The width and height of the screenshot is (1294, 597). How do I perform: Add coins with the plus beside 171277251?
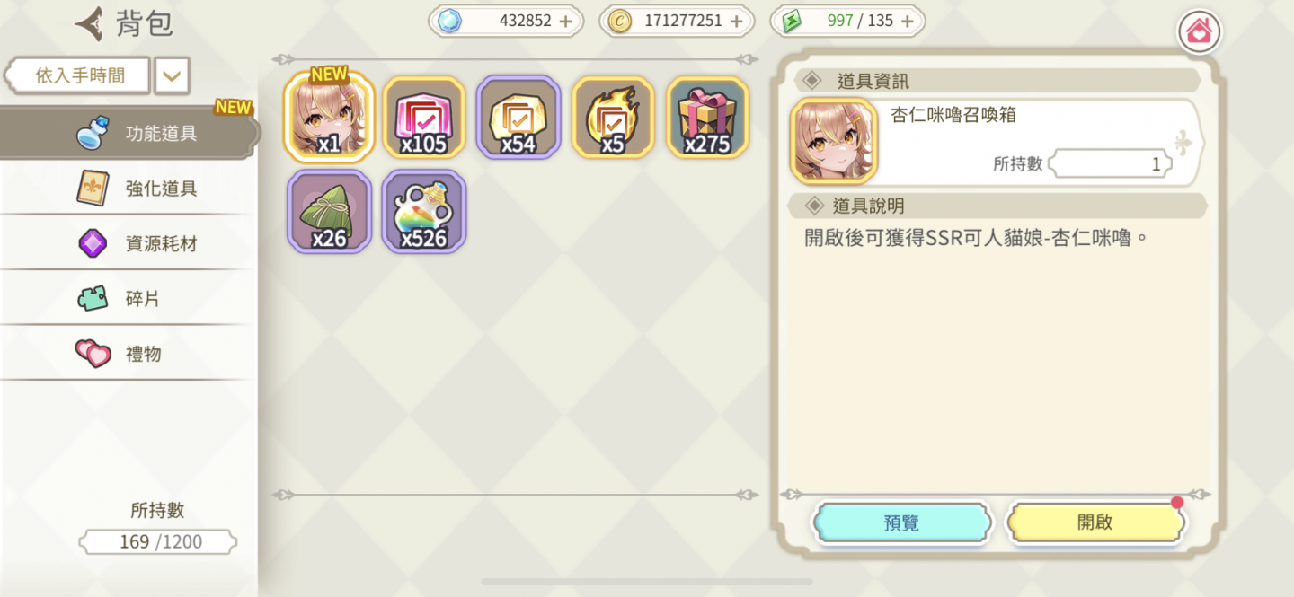[736, 21]
